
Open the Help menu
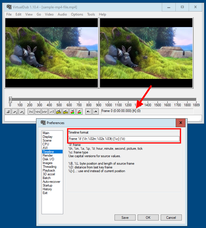click(102, 14)
